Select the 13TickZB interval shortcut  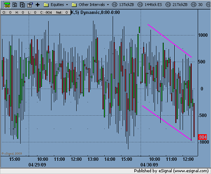coord(127,5)
